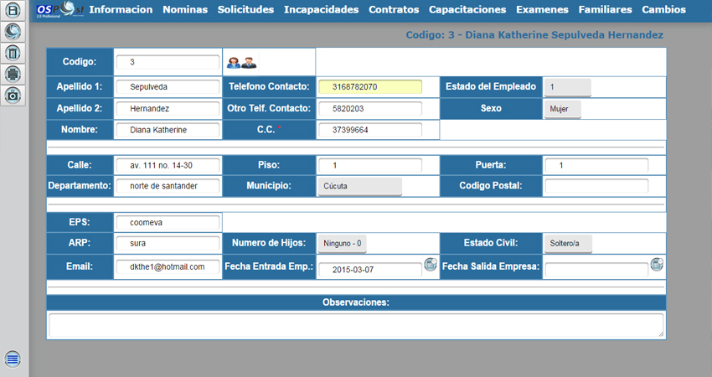Open the Capacitaciones menu
The image size is (712, 377).
(467, 9)
